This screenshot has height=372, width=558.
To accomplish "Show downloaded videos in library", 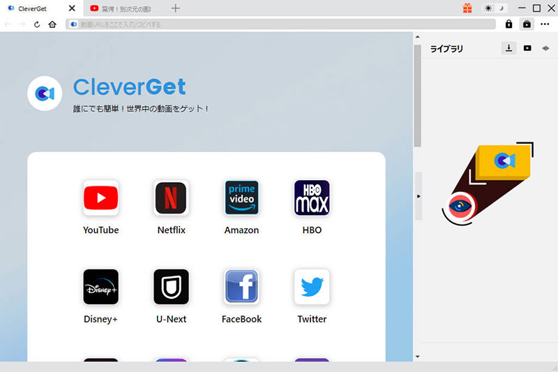I will 527,48.
